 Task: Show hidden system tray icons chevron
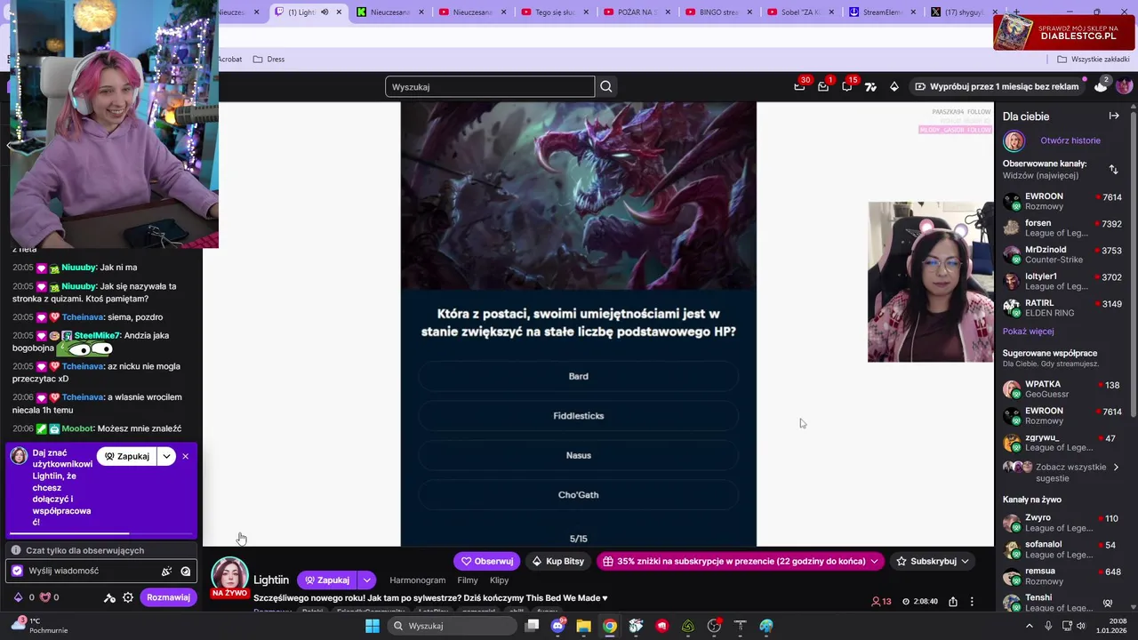1030,626
